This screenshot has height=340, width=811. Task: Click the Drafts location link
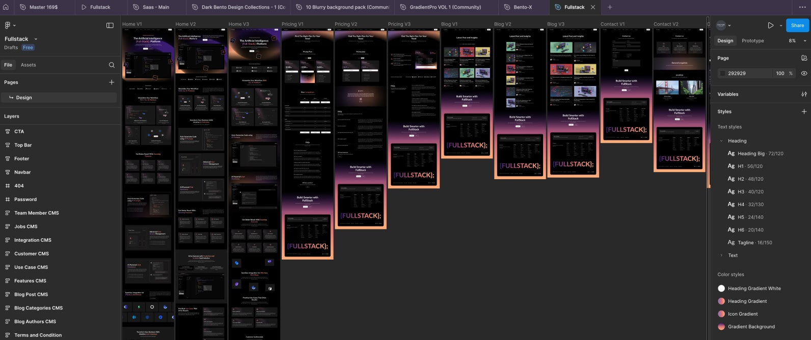pyautogui.click(x=11, y=47)
